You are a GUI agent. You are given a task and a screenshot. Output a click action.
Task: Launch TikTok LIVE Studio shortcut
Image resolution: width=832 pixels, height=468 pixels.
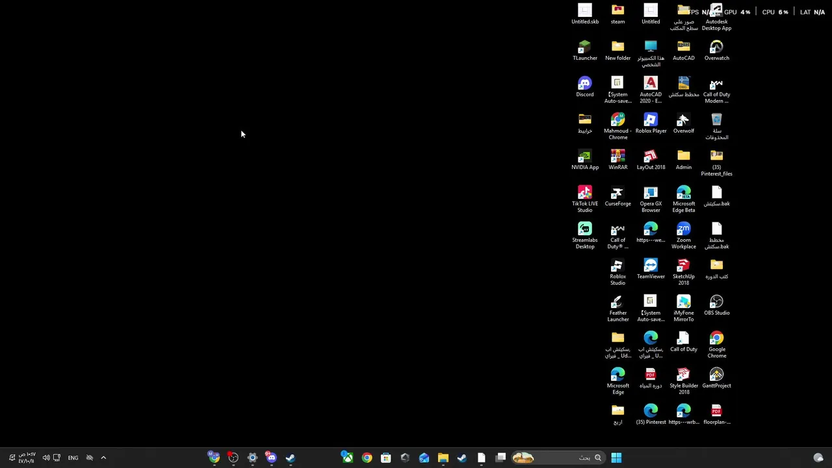[585, 199]
